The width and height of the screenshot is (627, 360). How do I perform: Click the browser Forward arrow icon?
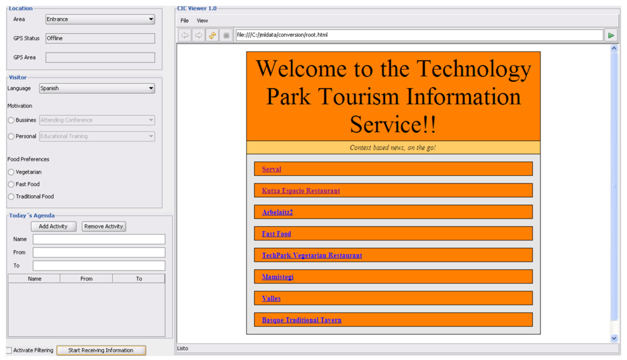tap(198, 35)
